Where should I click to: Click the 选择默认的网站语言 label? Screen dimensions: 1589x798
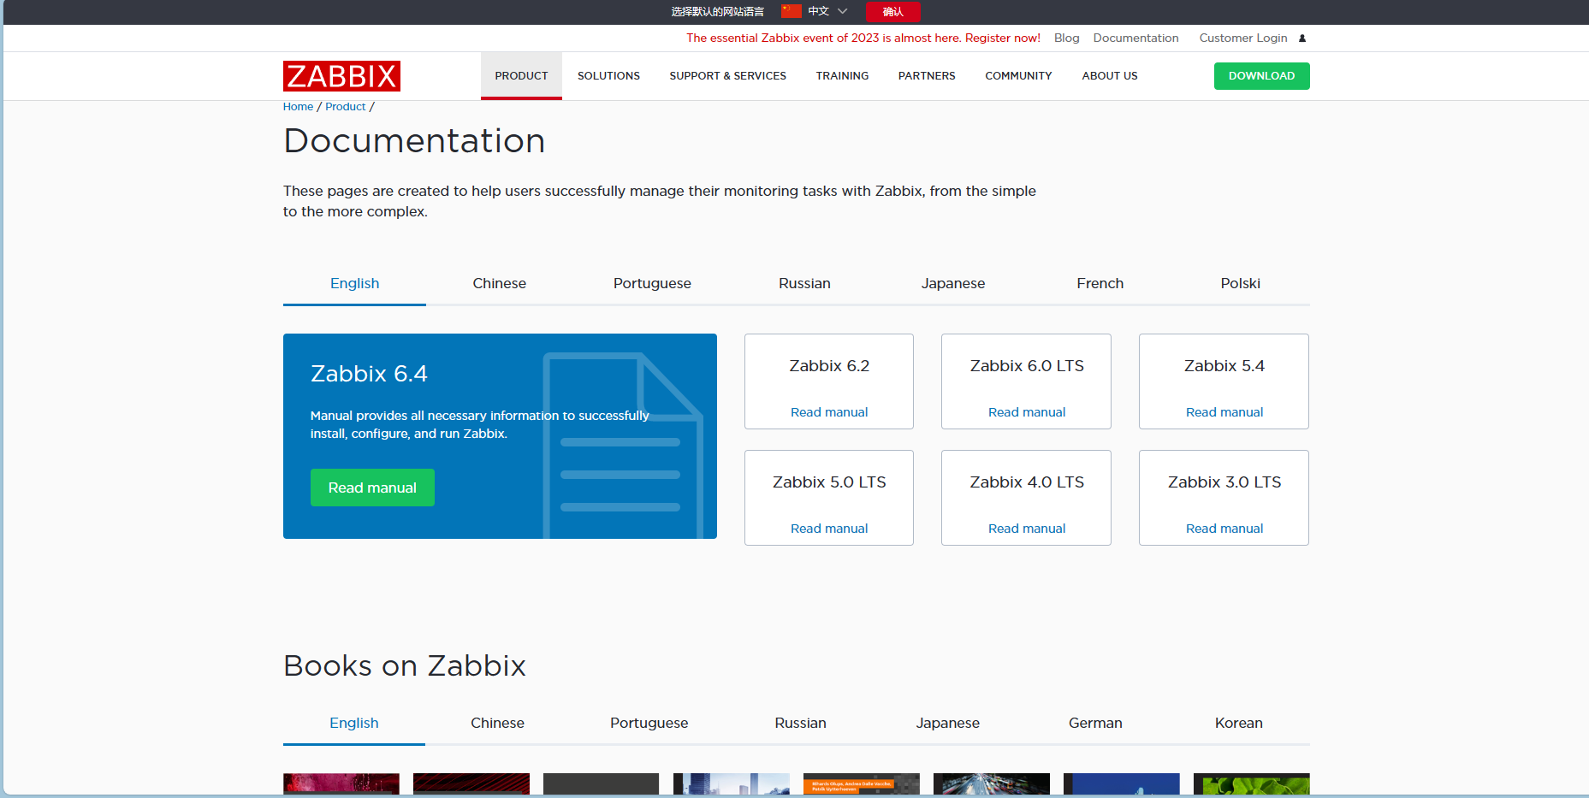click(717, 11)
